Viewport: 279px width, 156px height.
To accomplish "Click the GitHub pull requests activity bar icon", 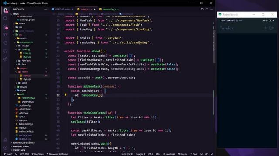I will pyautogui.click(x=6, y=51).
